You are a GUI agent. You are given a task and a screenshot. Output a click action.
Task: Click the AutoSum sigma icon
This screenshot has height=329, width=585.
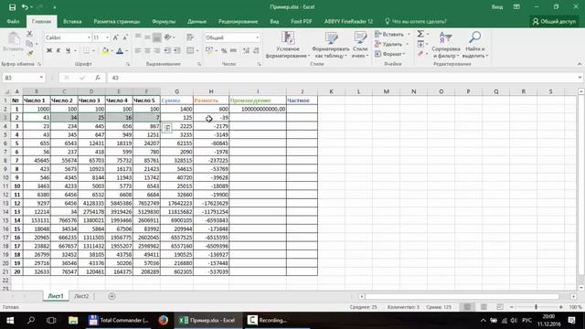[420, 34]
